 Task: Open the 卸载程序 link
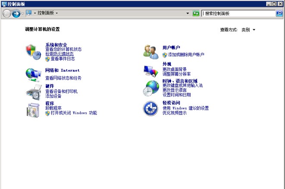(x=53, y=108)
